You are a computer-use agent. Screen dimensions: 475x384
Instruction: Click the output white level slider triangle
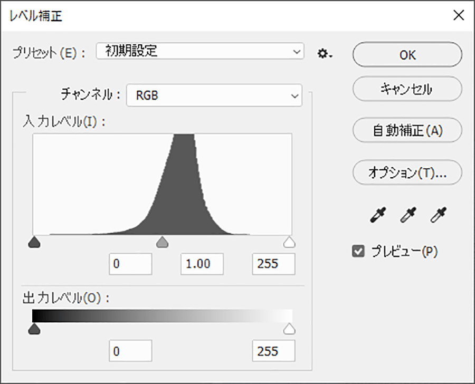[x=289, y=330]
